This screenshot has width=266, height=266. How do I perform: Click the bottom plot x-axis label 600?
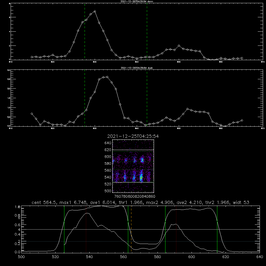click(192, 257)
